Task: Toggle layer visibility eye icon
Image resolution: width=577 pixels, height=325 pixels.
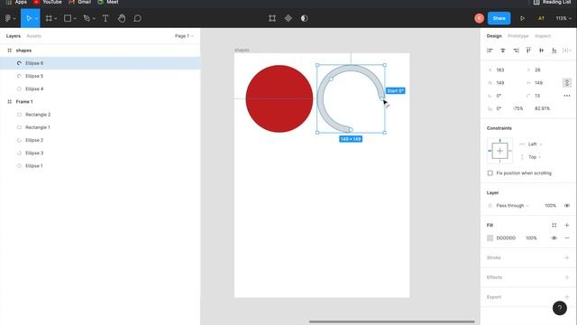Action: (x=567, y=206)
